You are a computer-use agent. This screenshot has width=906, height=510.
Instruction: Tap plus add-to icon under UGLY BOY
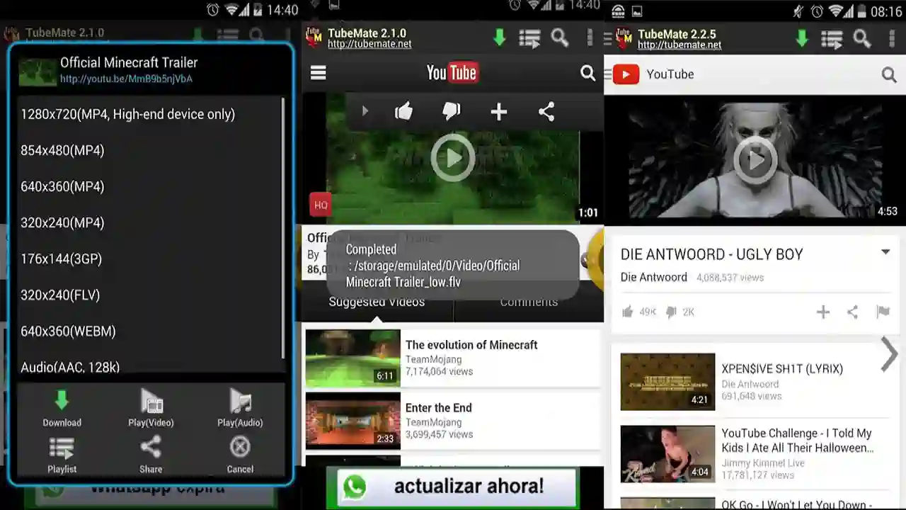coord(822,312)
